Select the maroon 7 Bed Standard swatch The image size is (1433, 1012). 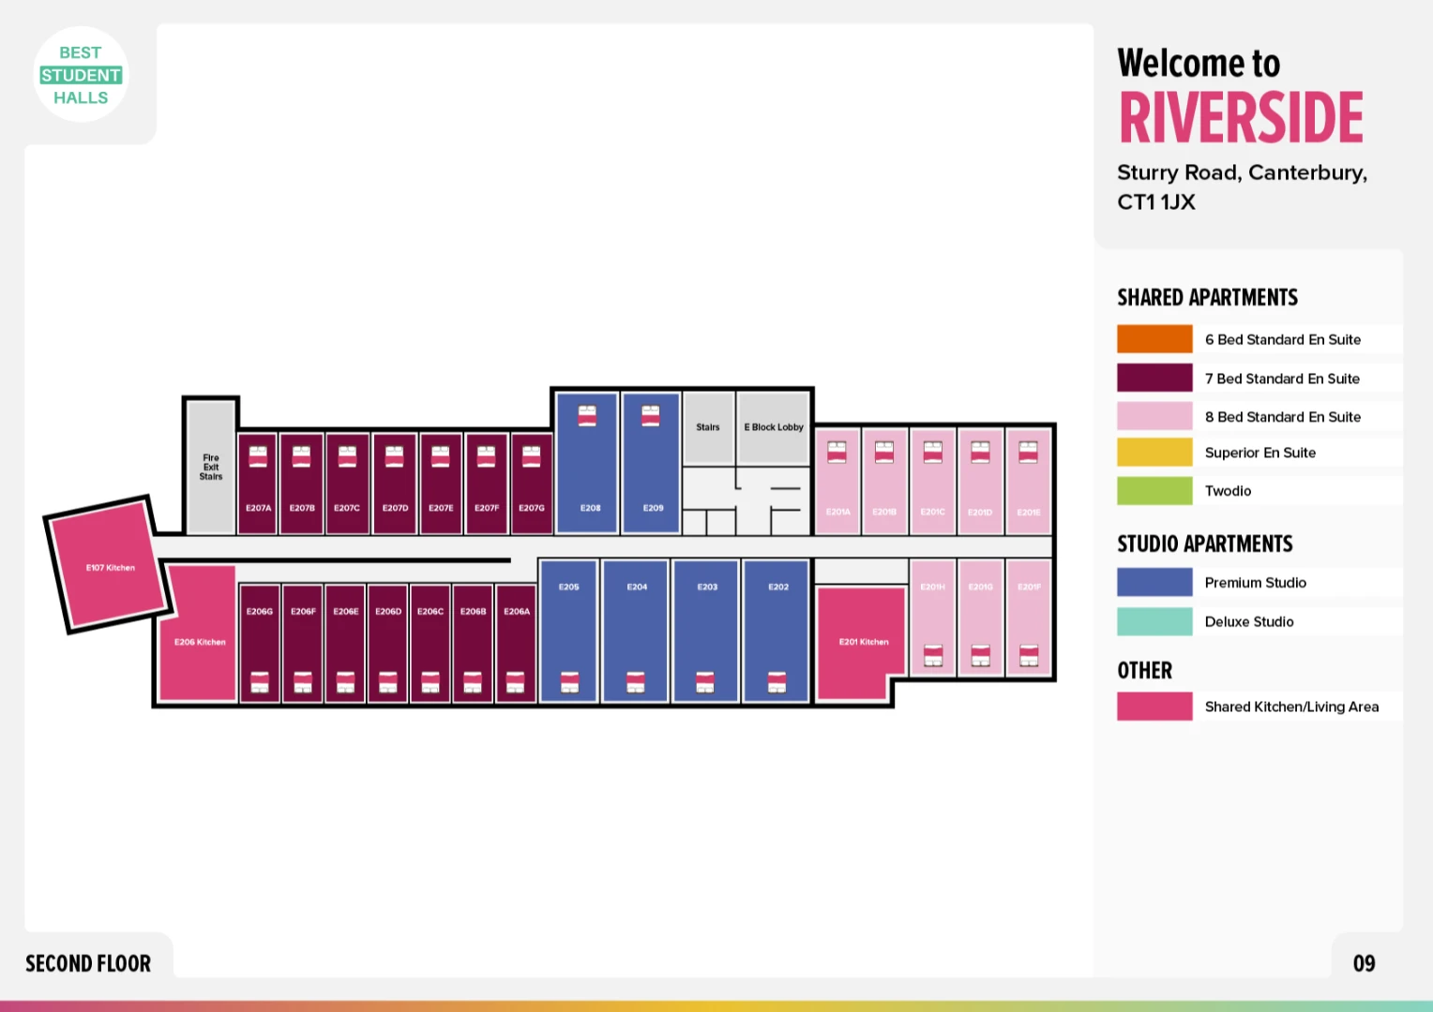(1154, 378)
